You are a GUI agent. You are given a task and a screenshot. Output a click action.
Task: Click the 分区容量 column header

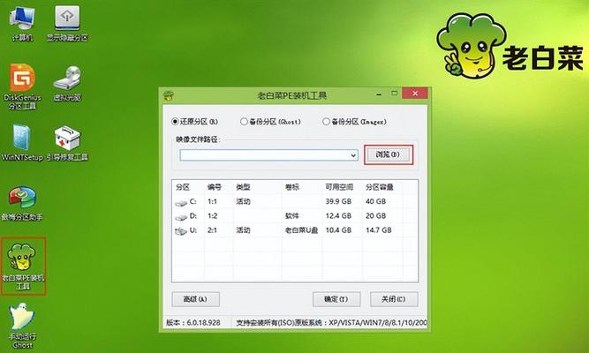(x=380, y=187)
